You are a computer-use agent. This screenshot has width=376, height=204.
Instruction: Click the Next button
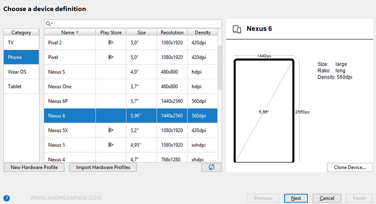click(296, 198)
